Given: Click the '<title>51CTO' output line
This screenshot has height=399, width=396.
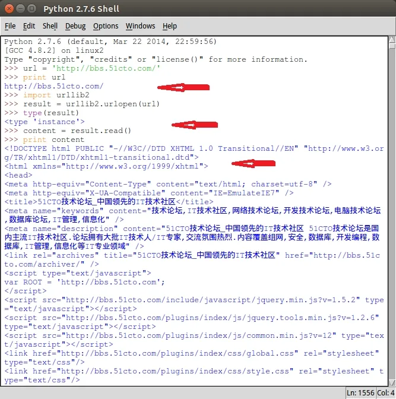Looking at the screenshot, I should 109,202.
